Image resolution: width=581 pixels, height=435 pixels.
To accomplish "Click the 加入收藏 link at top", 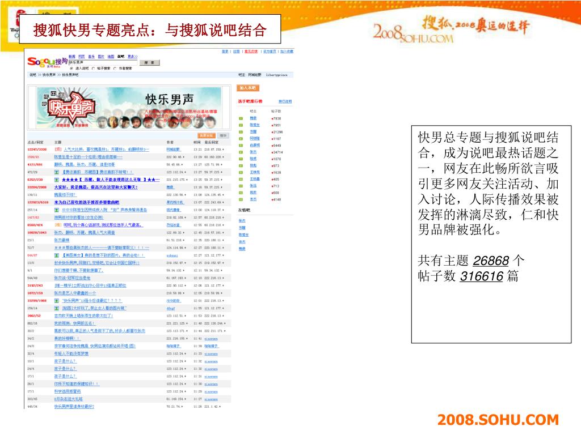I will (x=287, y=52).
